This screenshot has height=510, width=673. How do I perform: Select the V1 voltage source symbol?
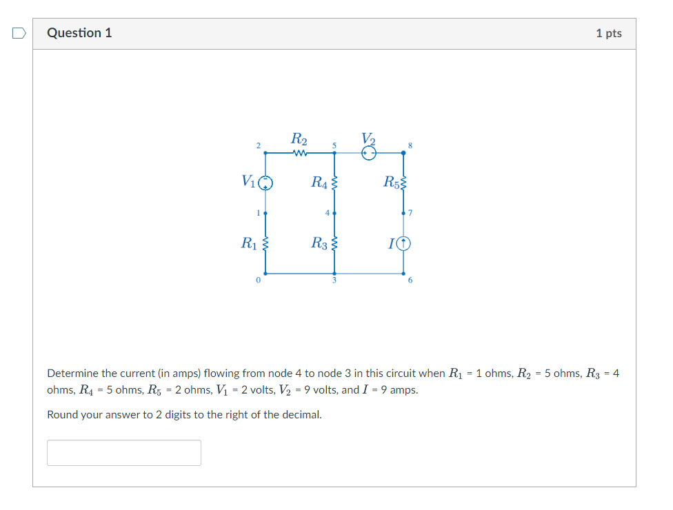point(265,183)
